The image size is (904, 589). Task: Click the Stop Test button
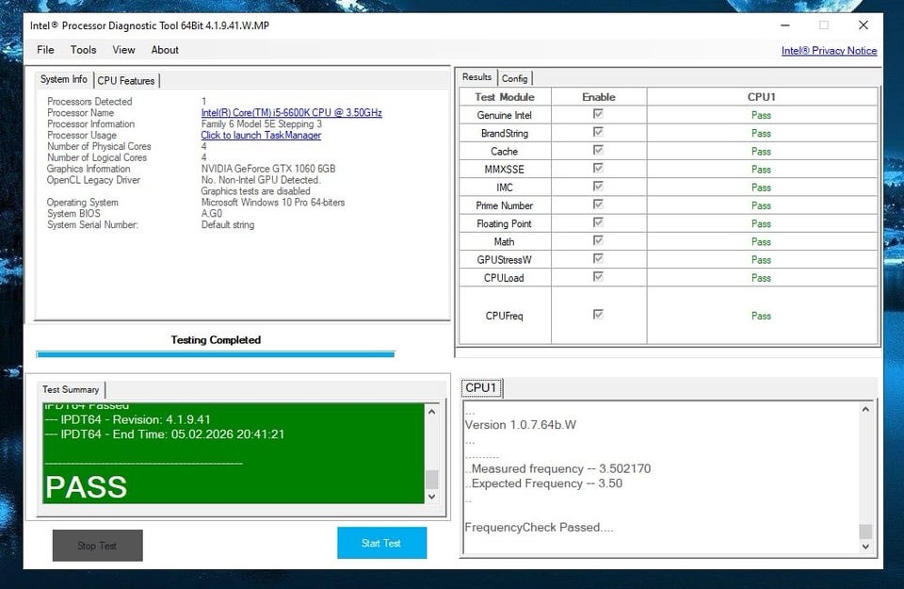pos(97,546)
